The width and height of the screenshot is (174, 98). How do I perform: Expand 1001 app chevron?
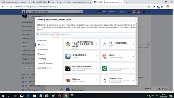97,80
